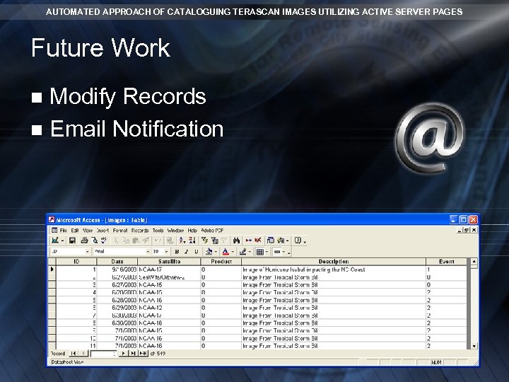
Task: Expand the Font Color dropdown arrow
Action: pyautogui.click(x=233, y=252)
